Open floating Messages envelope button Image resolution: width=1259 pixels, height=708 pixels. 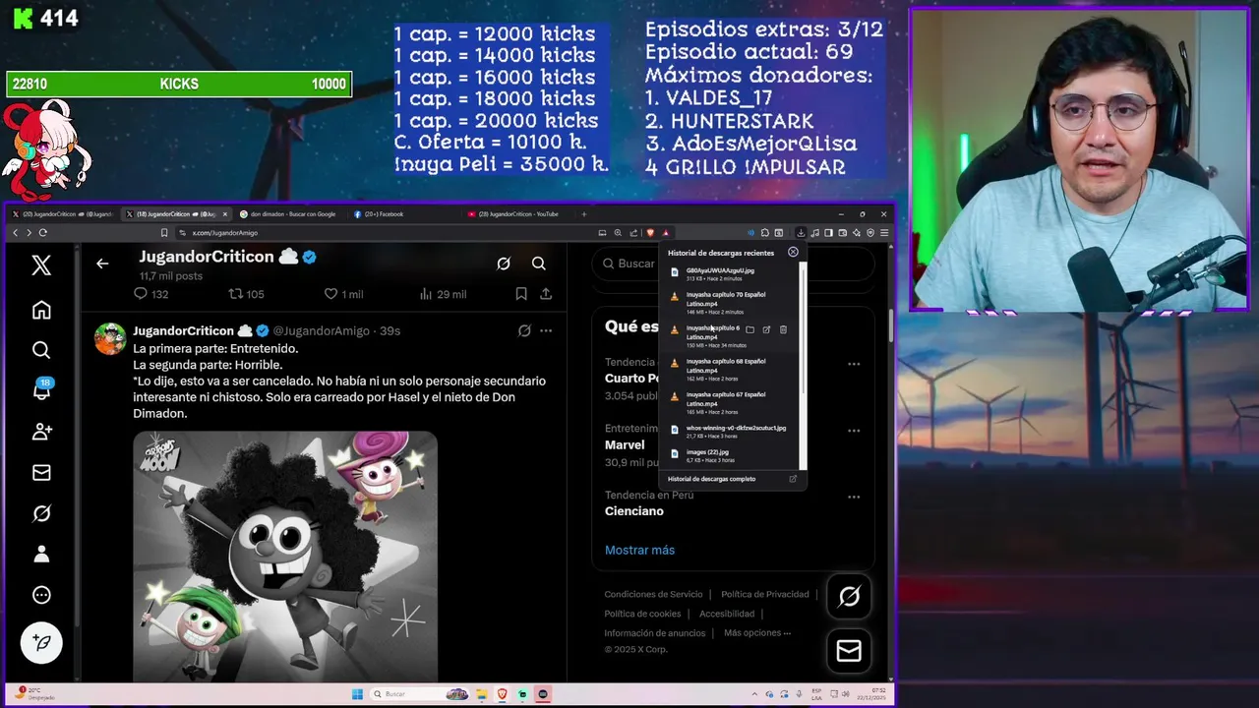(x=849, y=651)
